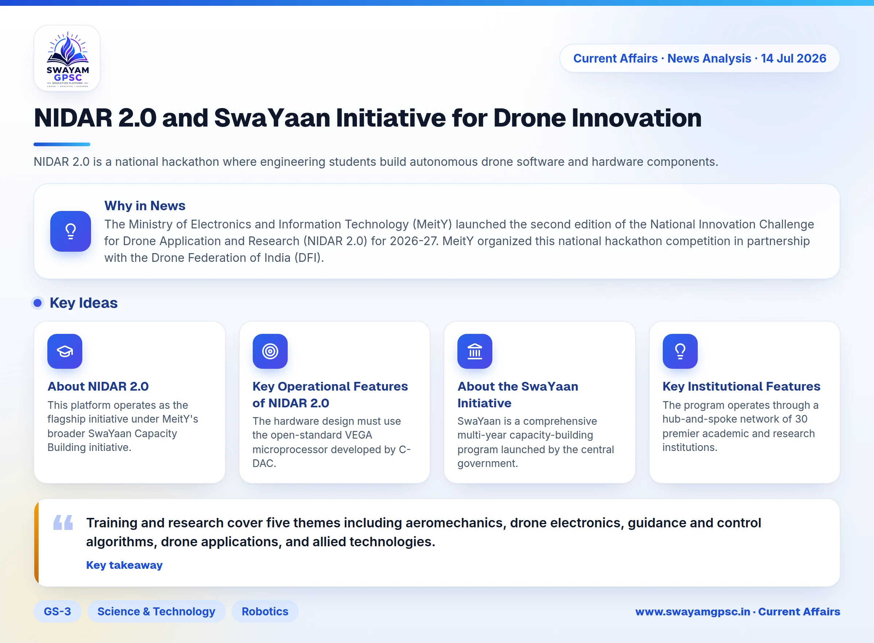The image size is (874, 643).
Task: Click the quotation mark icon in the key takeaway
Action: pos(63,522)
